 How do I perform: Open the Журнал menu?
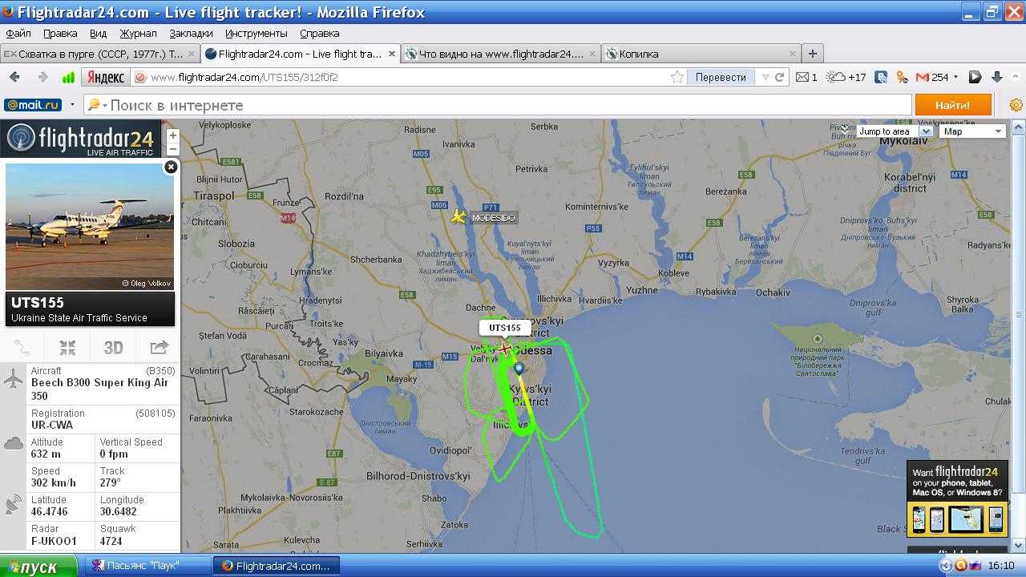(x=139, y=33)
